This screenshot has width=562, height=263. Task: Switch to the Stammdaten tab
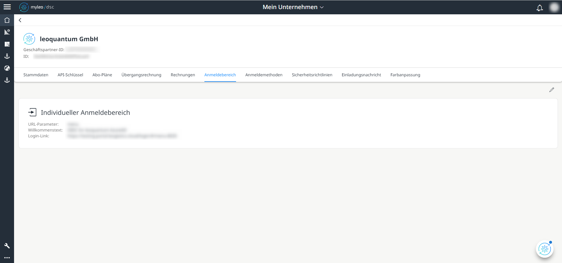pos(36,75)
